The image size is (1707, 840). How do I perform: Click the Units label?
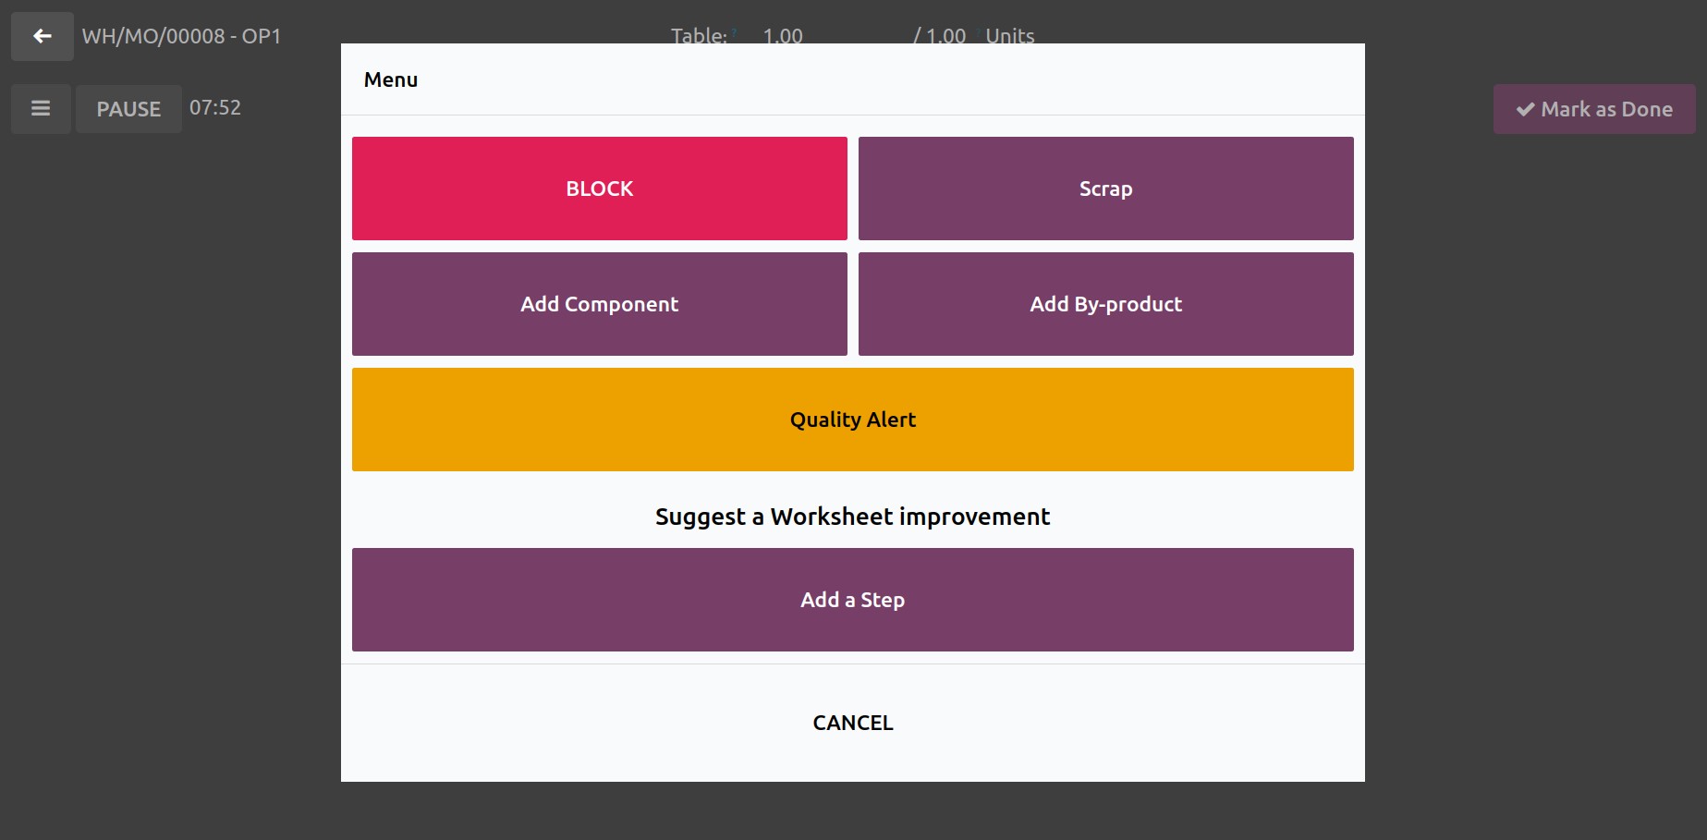tap(1009, 36)
